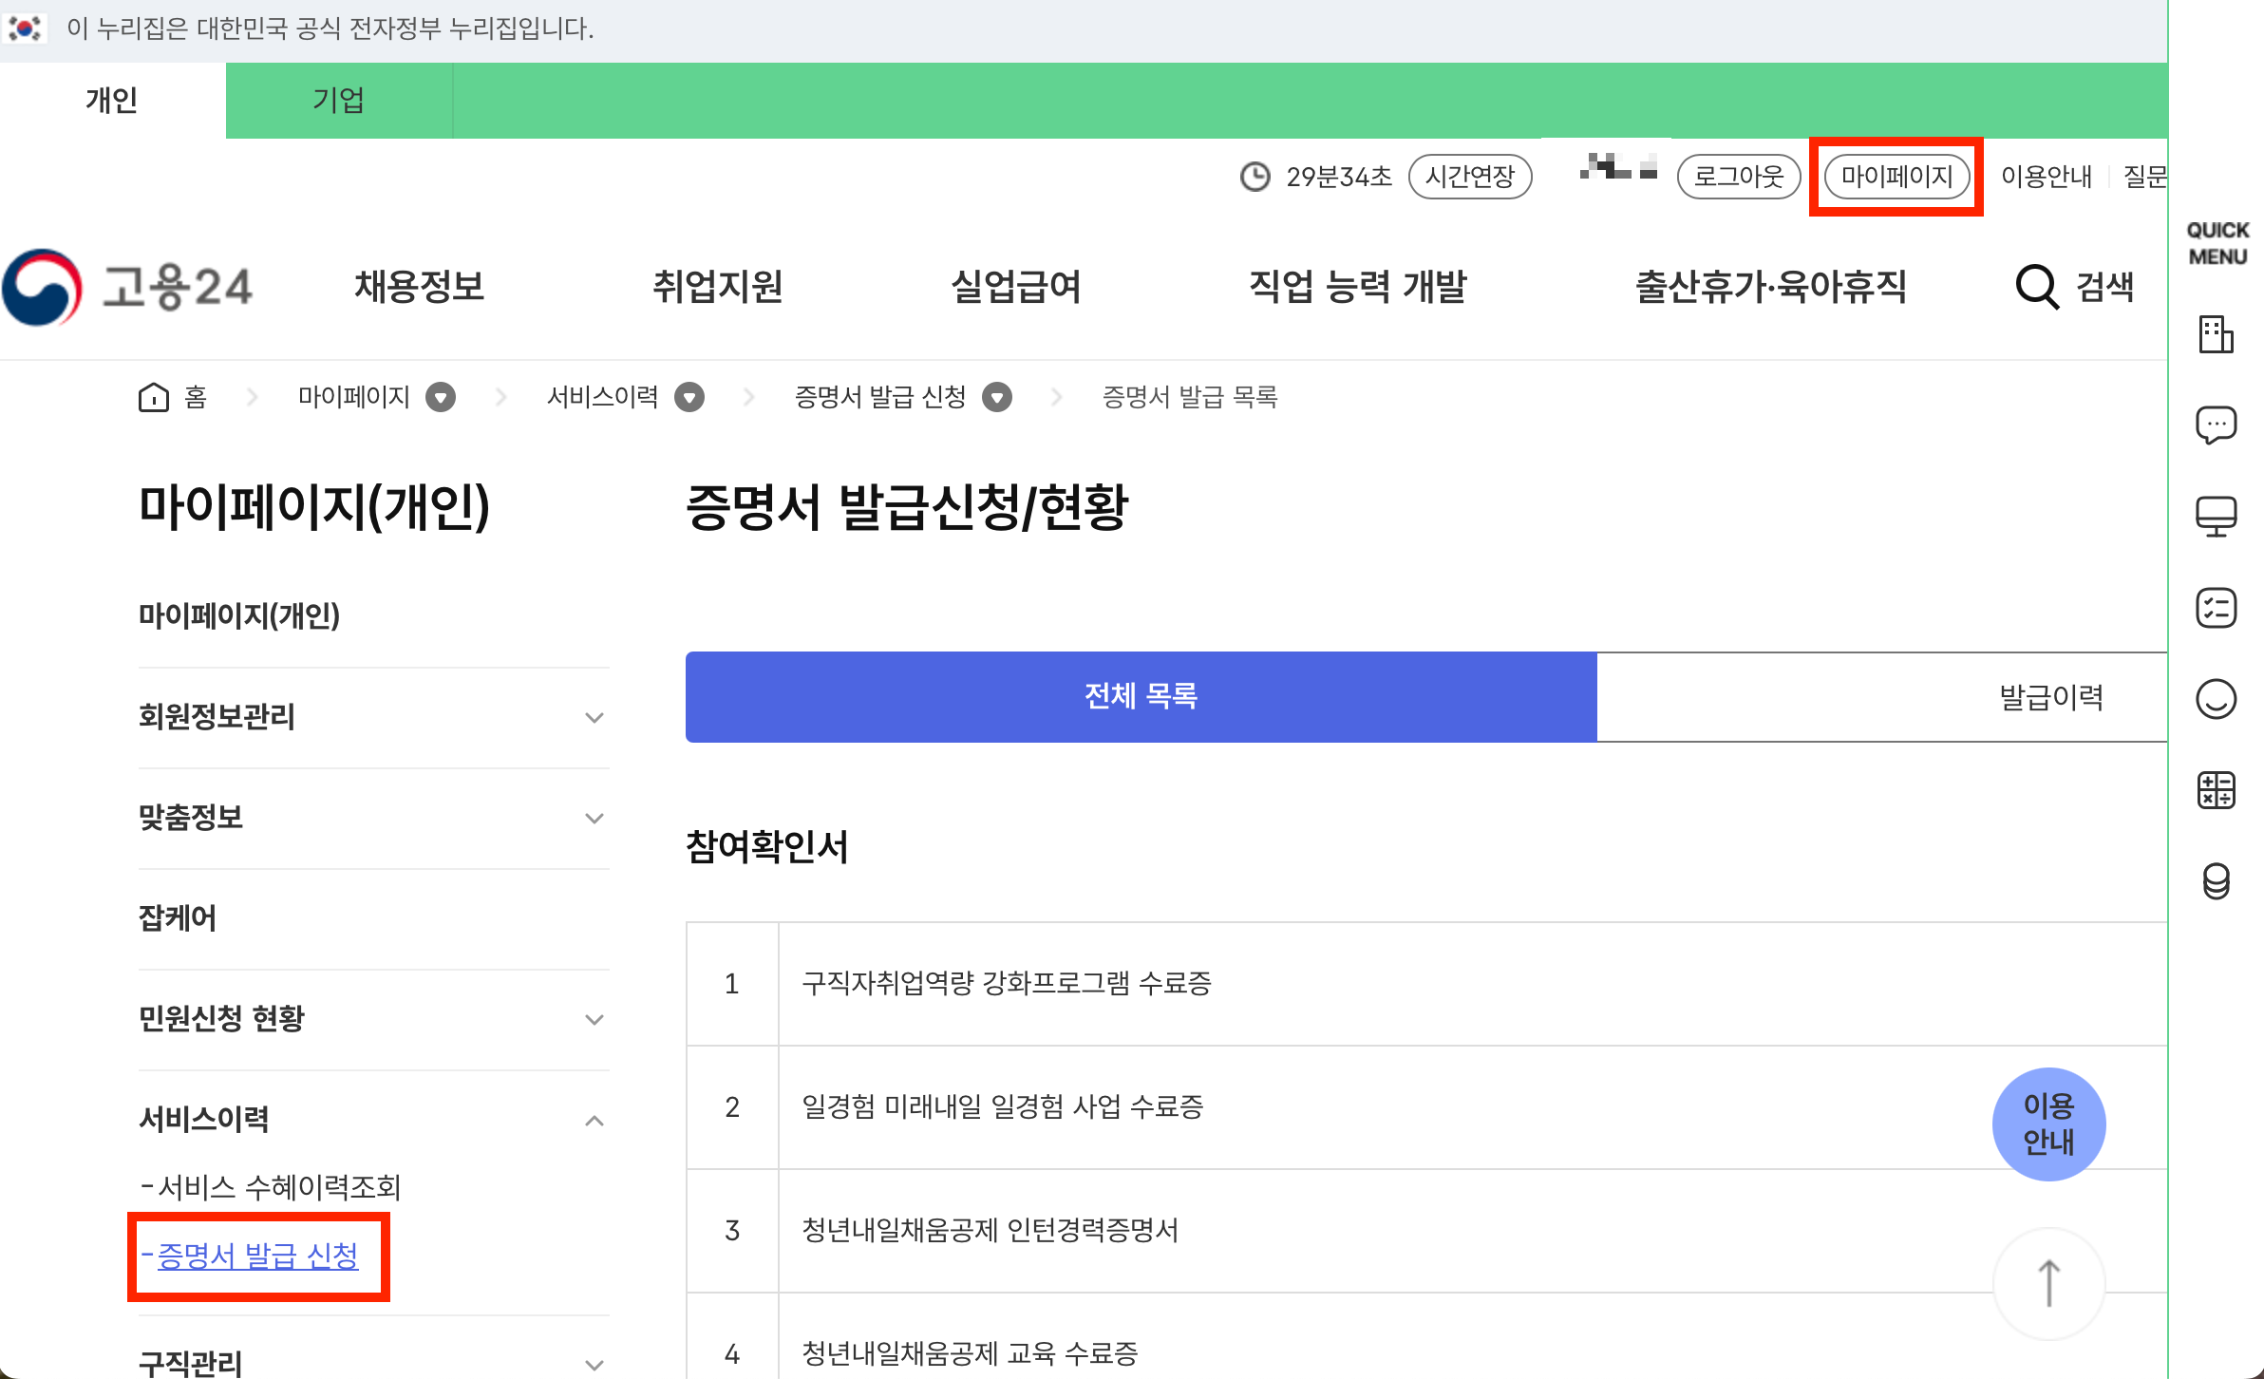This screenshot has width=2264, height=1379.
Task: Click the scroll-to-top arrow button
Action: click(2048, 1284)
